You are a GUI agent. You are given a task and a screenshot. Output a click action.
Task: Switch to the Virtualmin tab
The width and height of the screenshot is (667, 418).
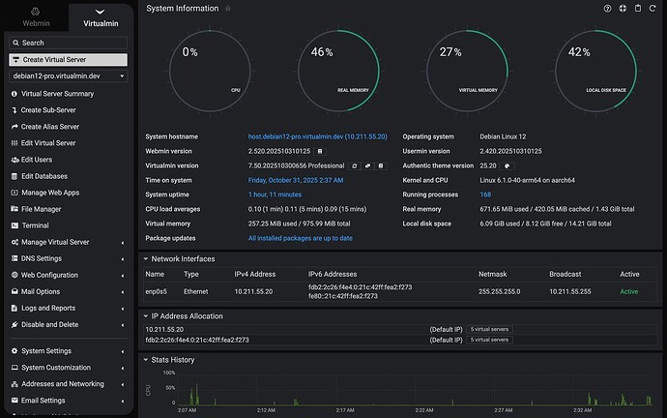(101, 15)
